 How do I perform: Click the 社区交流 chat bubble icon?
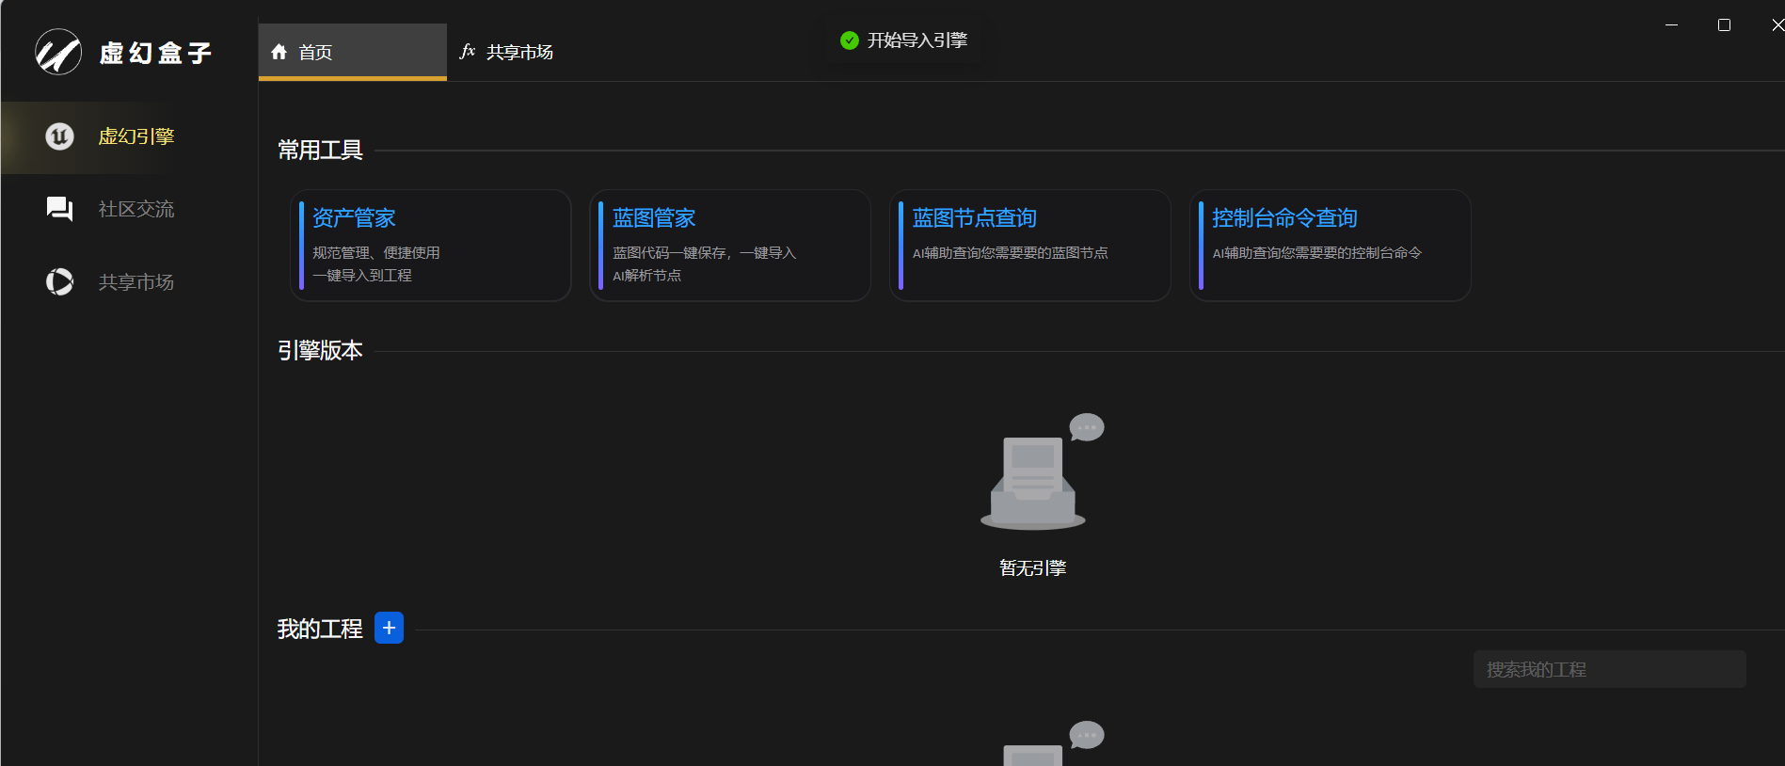59,209
